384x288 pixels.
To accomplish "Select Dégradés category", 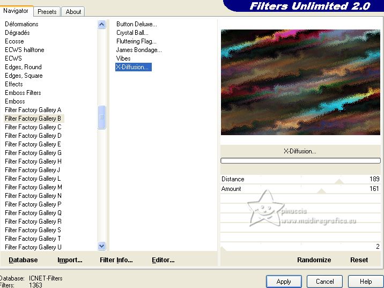I will pyautogui.click(x=17, y=33).
